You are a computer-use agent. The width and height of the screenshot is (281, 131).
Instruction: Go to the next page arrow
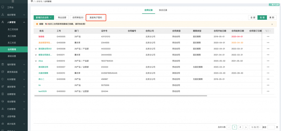coord(246,127)
